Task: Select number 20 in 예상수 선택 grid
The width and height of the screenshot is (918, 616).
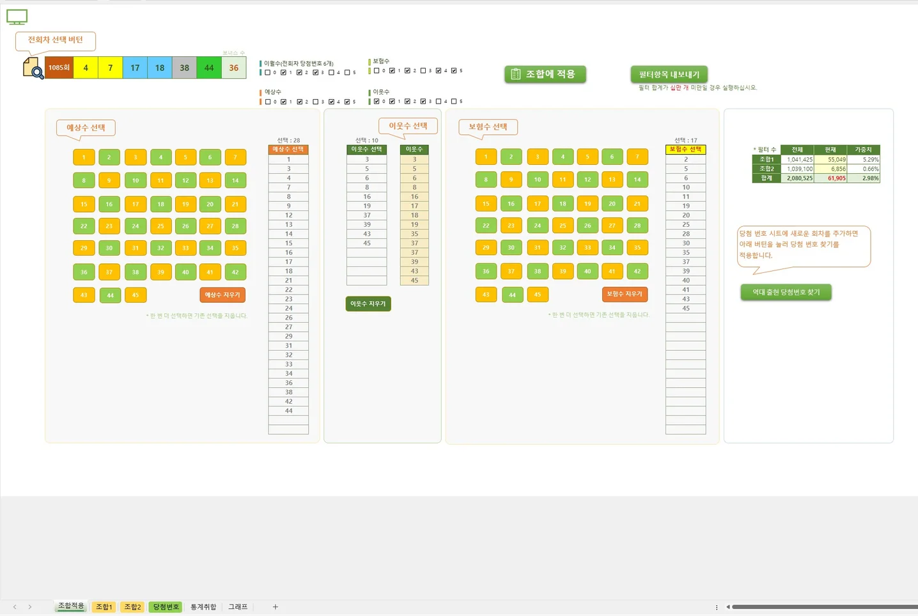Action: coord(210,204)
